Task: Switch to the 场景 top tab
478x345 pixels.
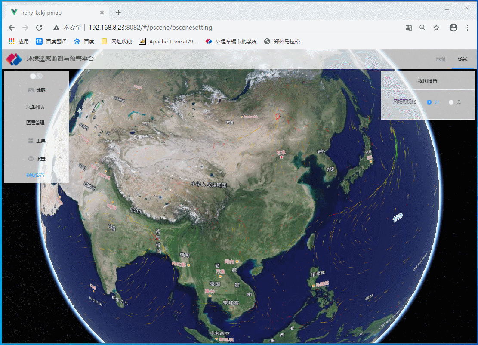Action: click(463, 59)
